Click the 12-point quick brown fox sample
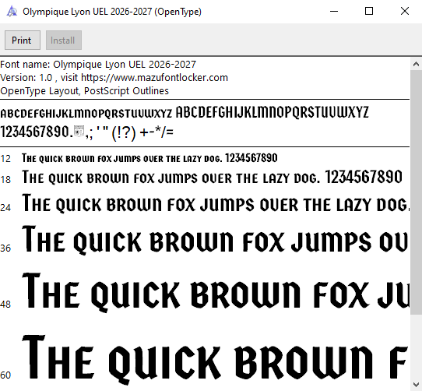Viewport: 422px width, 391px height. 149,158
